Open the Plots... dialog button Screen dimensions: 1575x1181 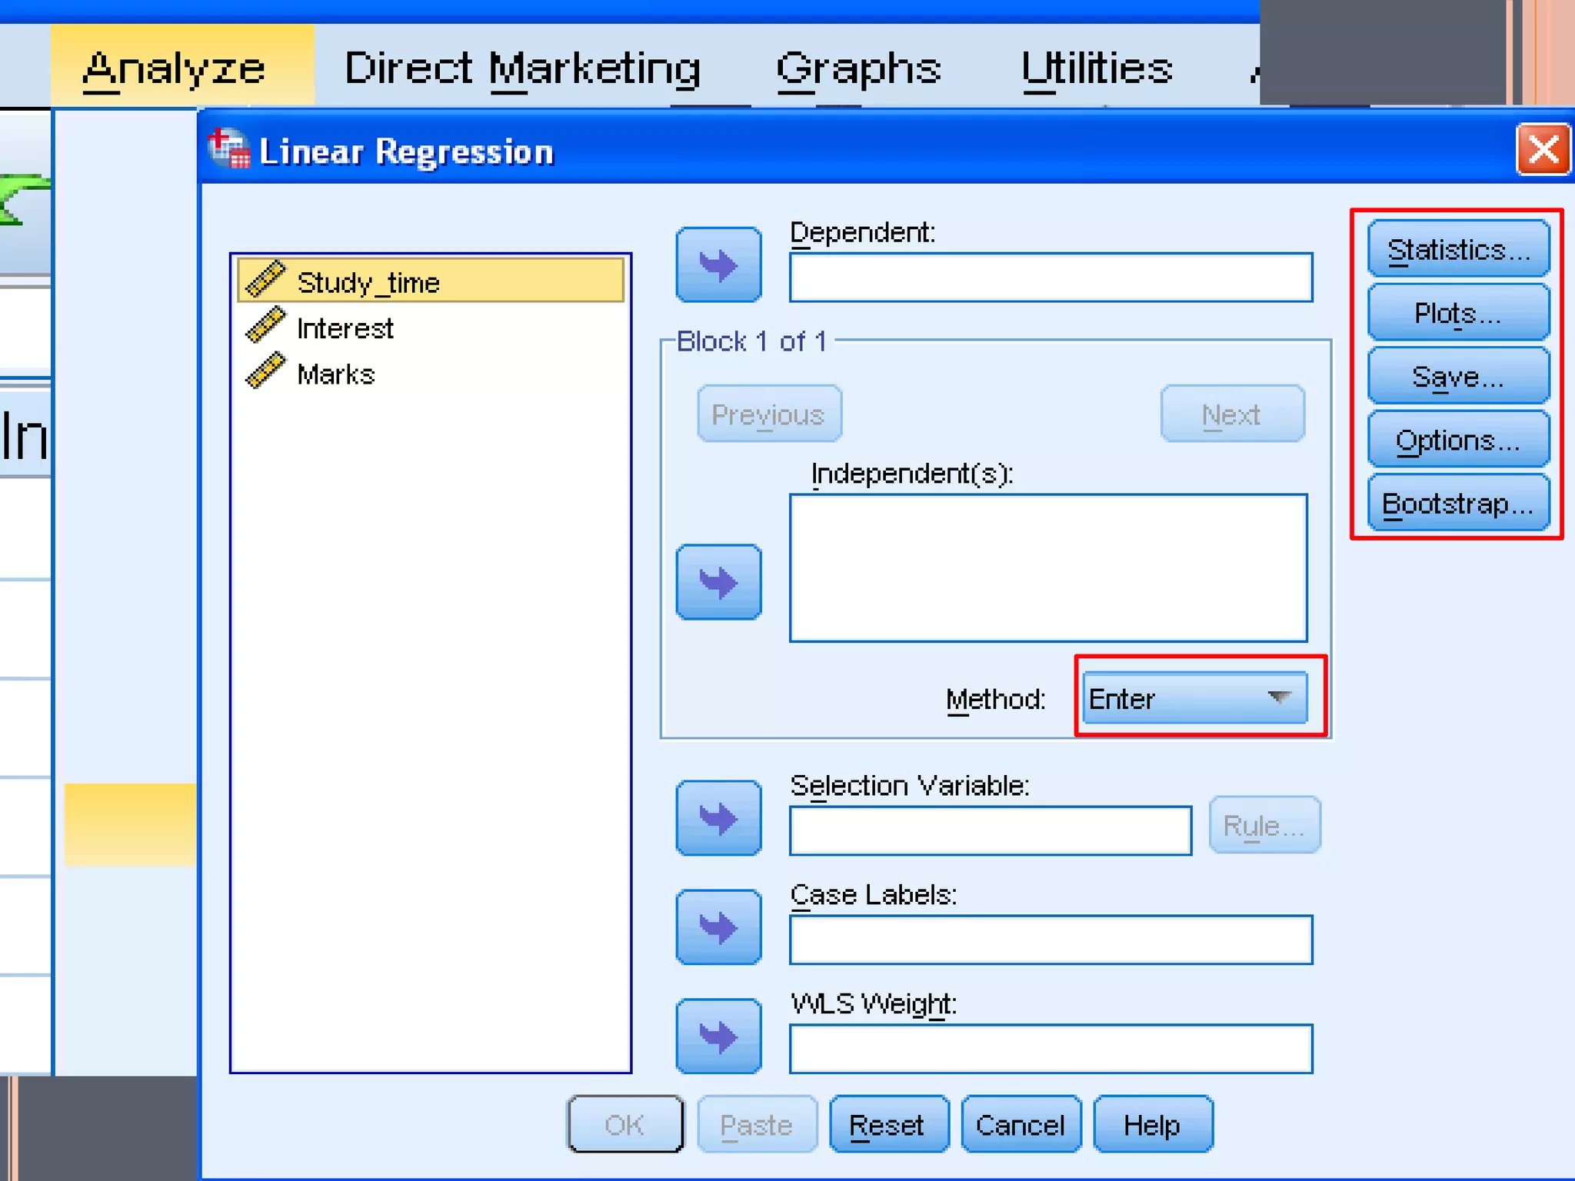click(x=1458, y=313)
